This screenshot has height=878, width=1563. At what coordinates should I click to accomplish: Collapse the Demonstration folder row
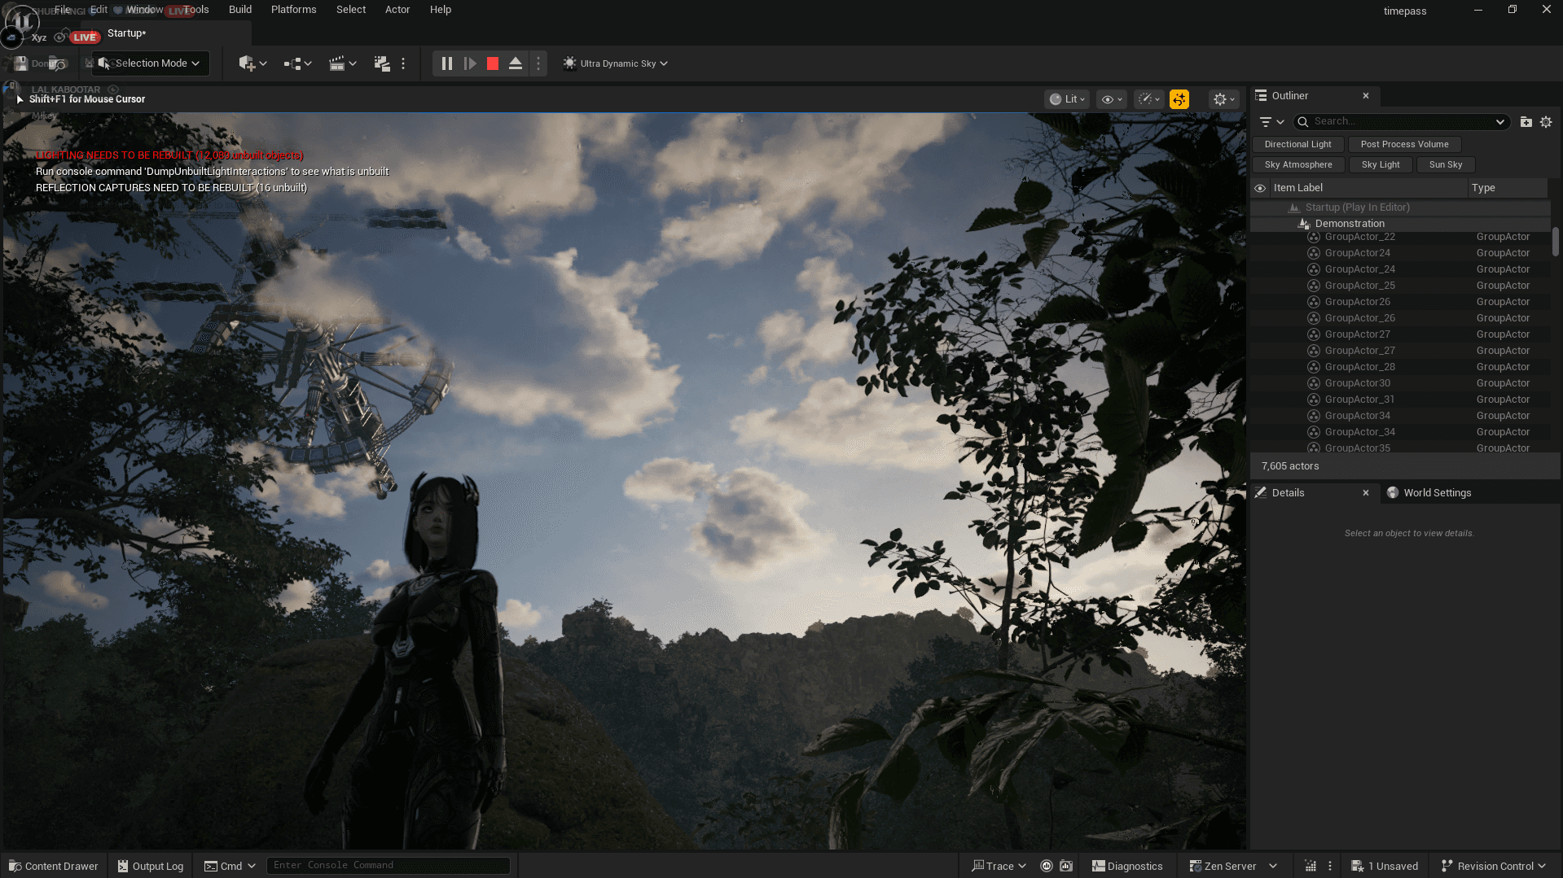(1400, 224)
